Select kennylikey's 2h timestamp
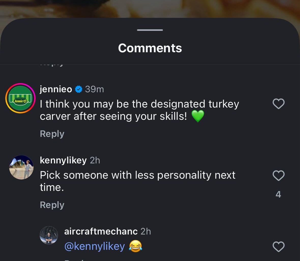Screen dimensions: 300x261 pos(95,160)
